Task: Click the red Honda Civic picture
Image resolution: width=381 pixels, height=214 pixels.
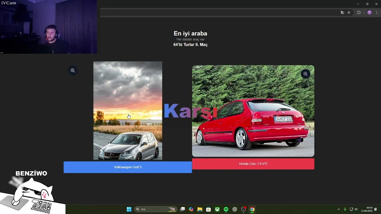Action: [x=253, y=111]
